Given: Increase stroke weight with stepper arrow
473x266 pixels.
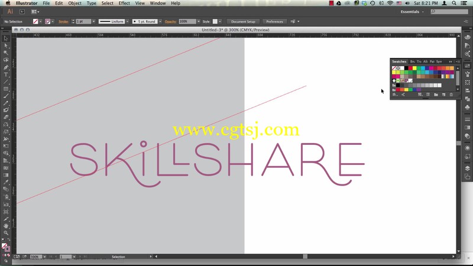Looking at the screenshot, I should 73,21.
